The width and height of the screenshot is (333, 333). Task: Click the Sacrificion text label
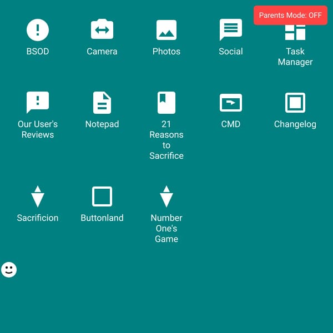38,218
